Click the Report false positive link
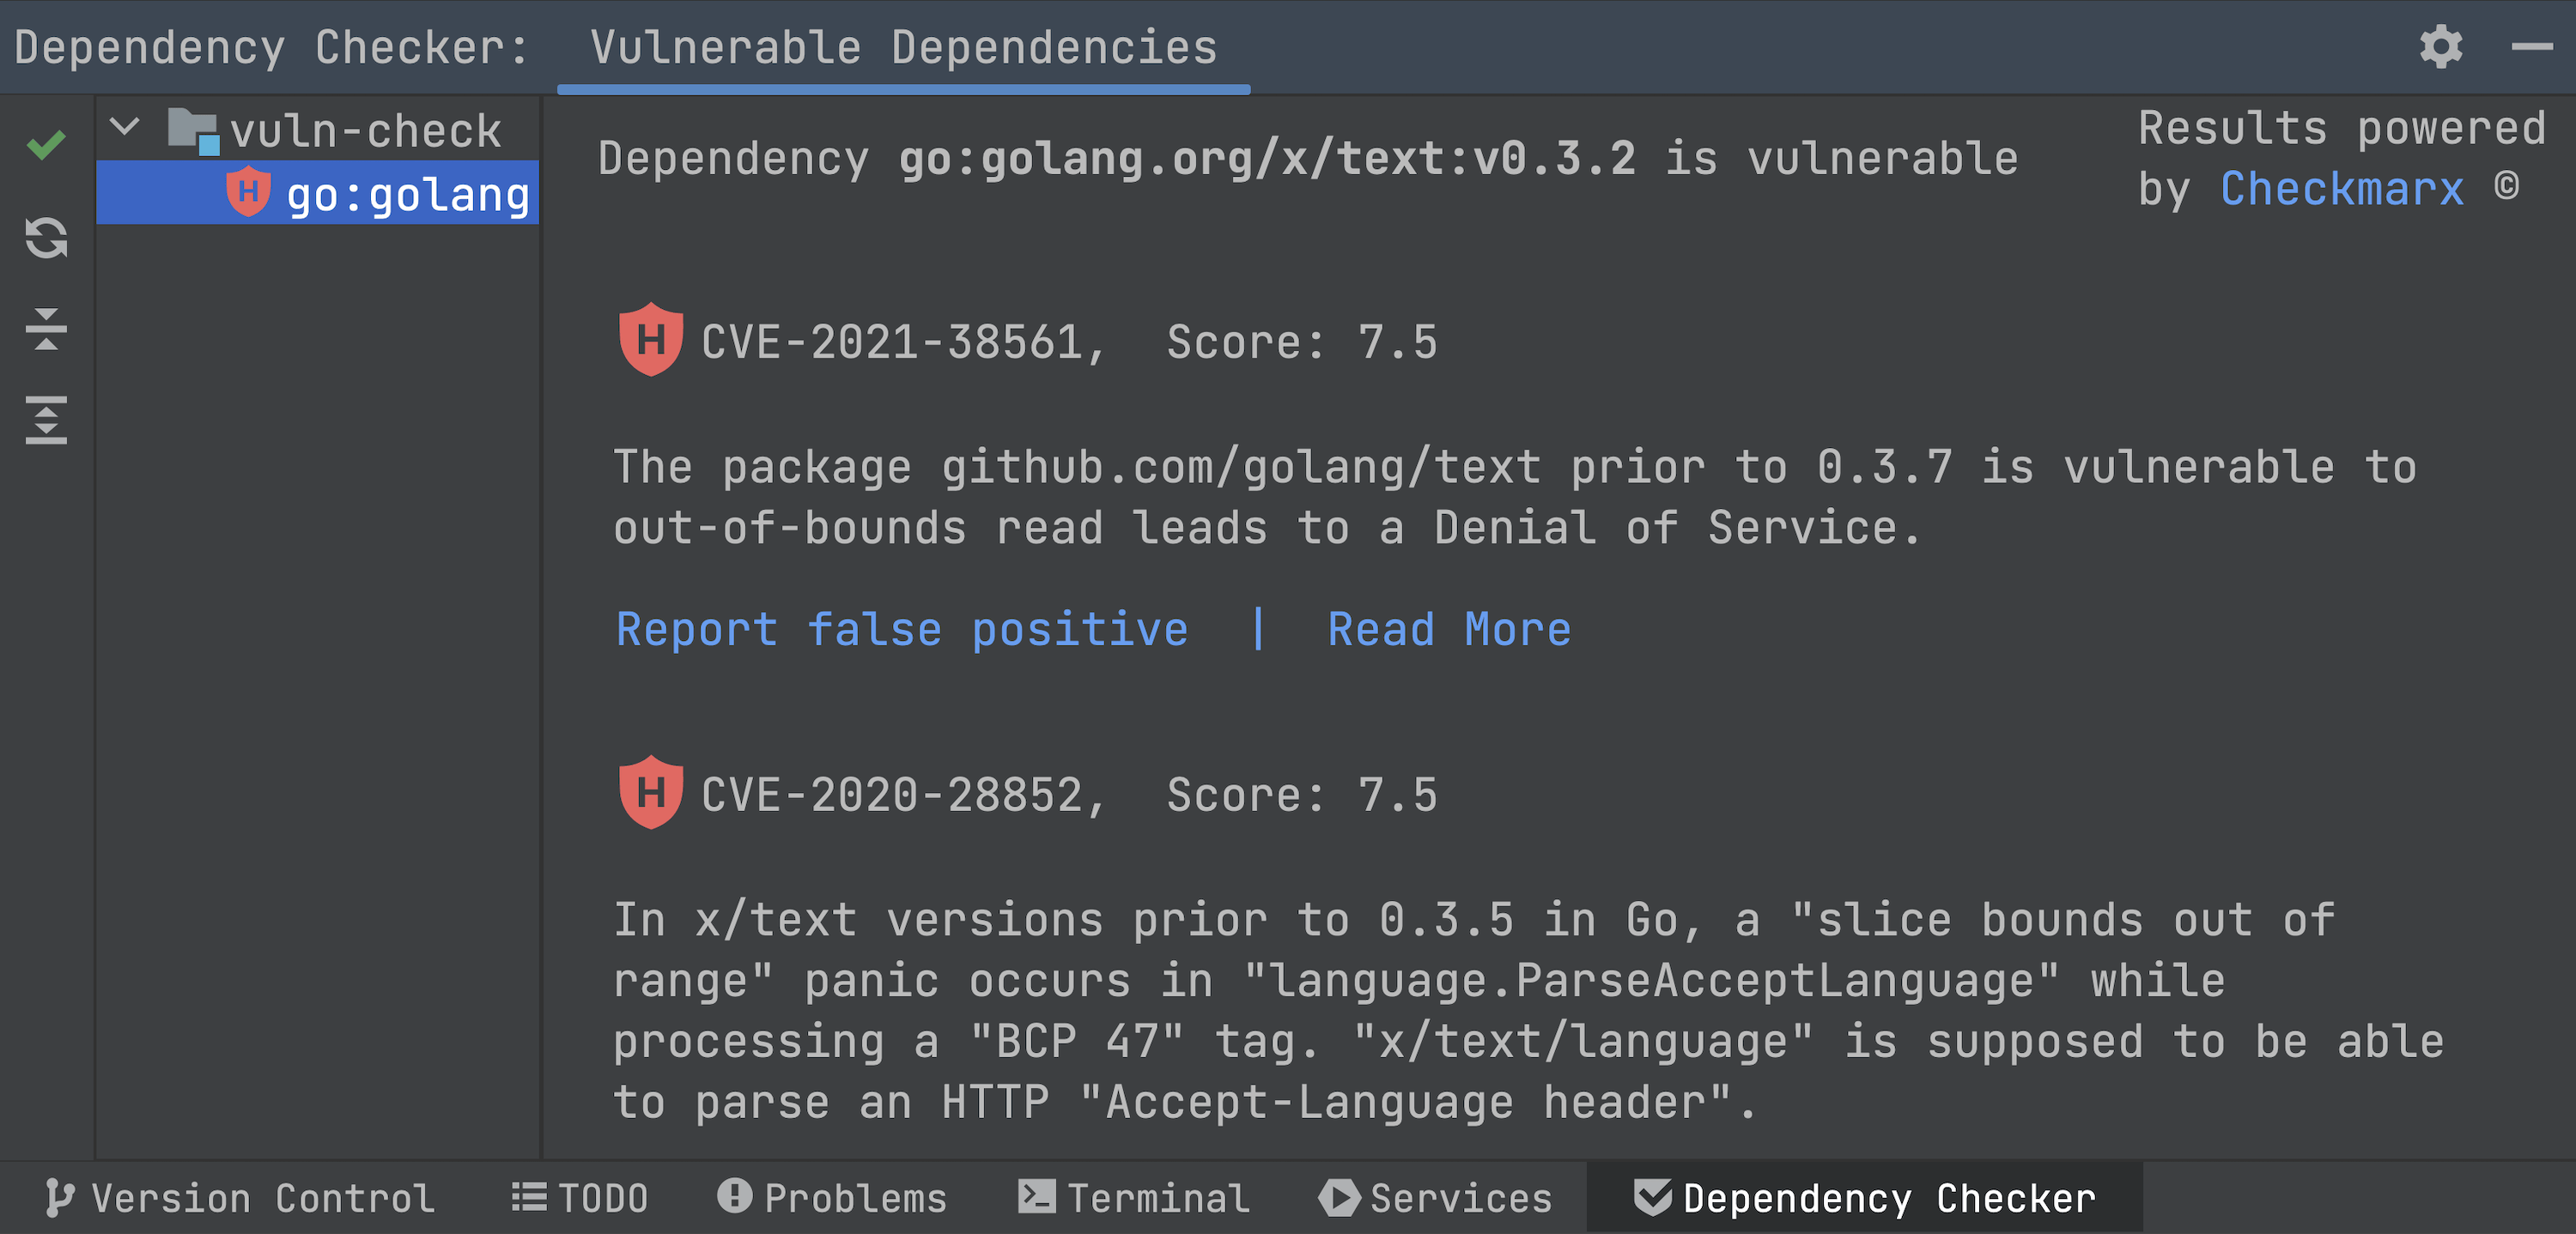2576x1234 pixels. coord(901,630)
